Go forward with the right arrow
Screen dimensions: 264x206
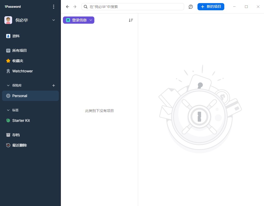click(x=75, y=7)
